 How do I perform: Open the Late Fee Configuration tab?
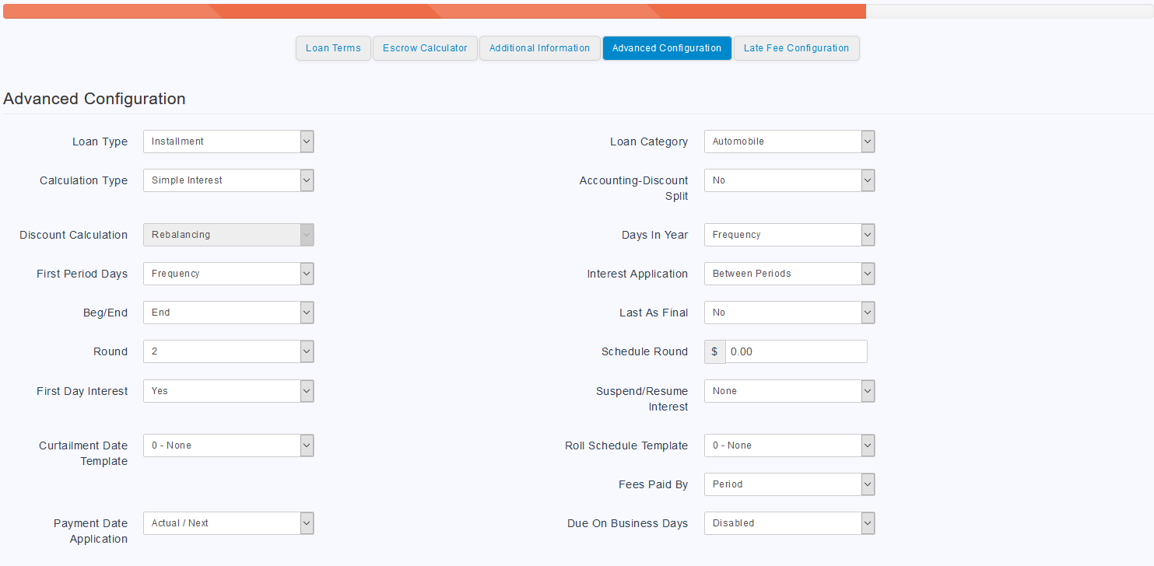pyautogui.click(x=796, y=48)
